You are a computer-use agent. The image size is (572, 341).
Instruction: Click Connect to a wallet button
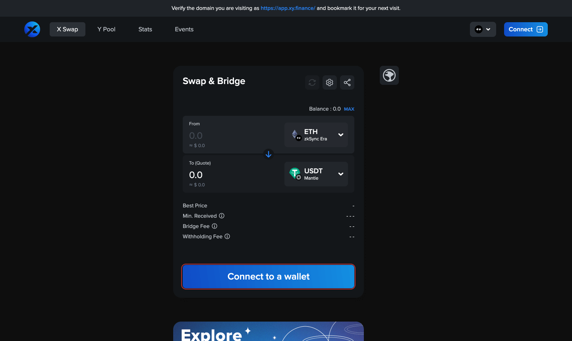tap(269, 276)
